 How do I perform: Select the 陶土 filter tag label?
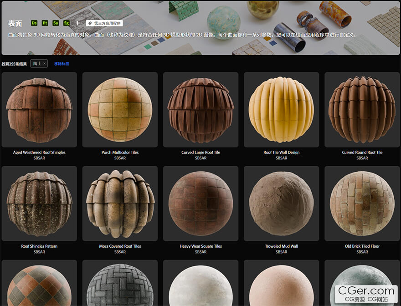[37, 64]
